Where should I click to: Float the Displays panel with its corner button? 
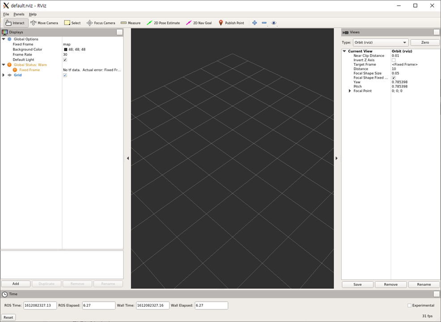click(x=119, y=32)
